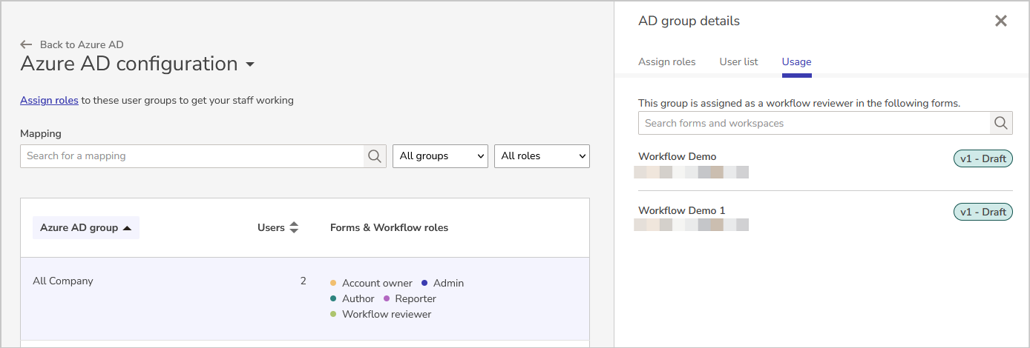Viewport: 1030px width, 348px height.
Task: Switch to the Assign roles tab
Action: [x=667, y=61]
